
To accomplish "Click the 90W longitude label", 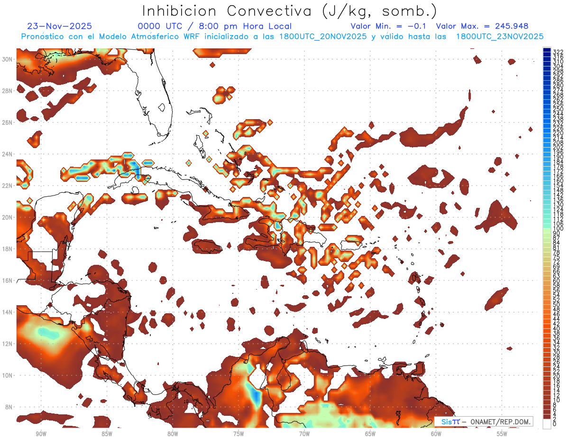I will pos(41,434).
